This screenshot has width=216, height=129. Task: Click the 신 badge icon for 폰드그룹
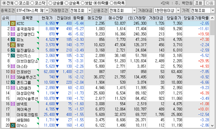[13, 83]
